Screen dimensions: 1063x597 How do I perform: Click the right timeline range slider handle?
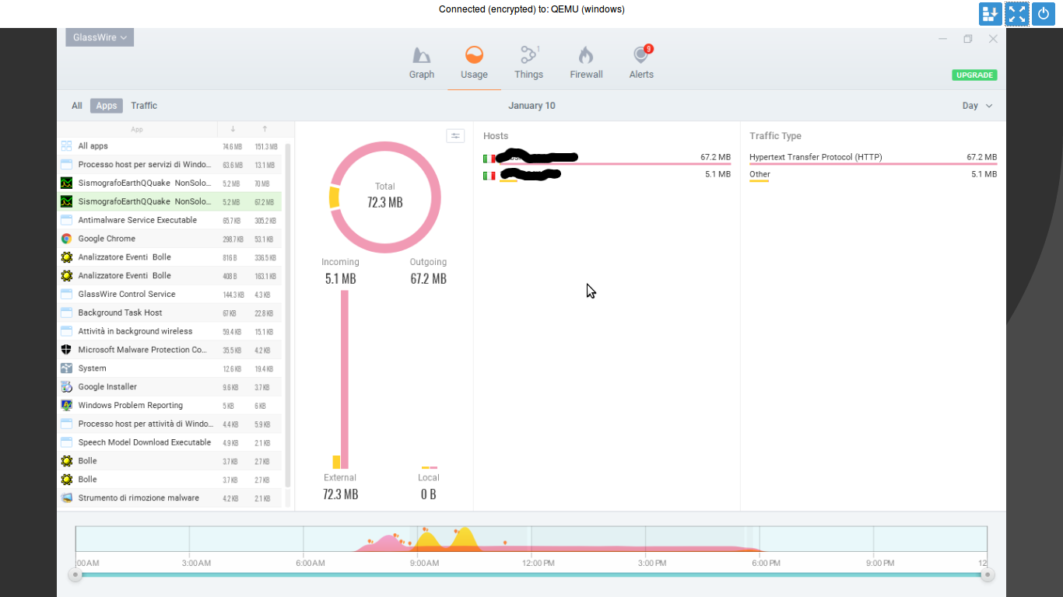coord(988,575)
